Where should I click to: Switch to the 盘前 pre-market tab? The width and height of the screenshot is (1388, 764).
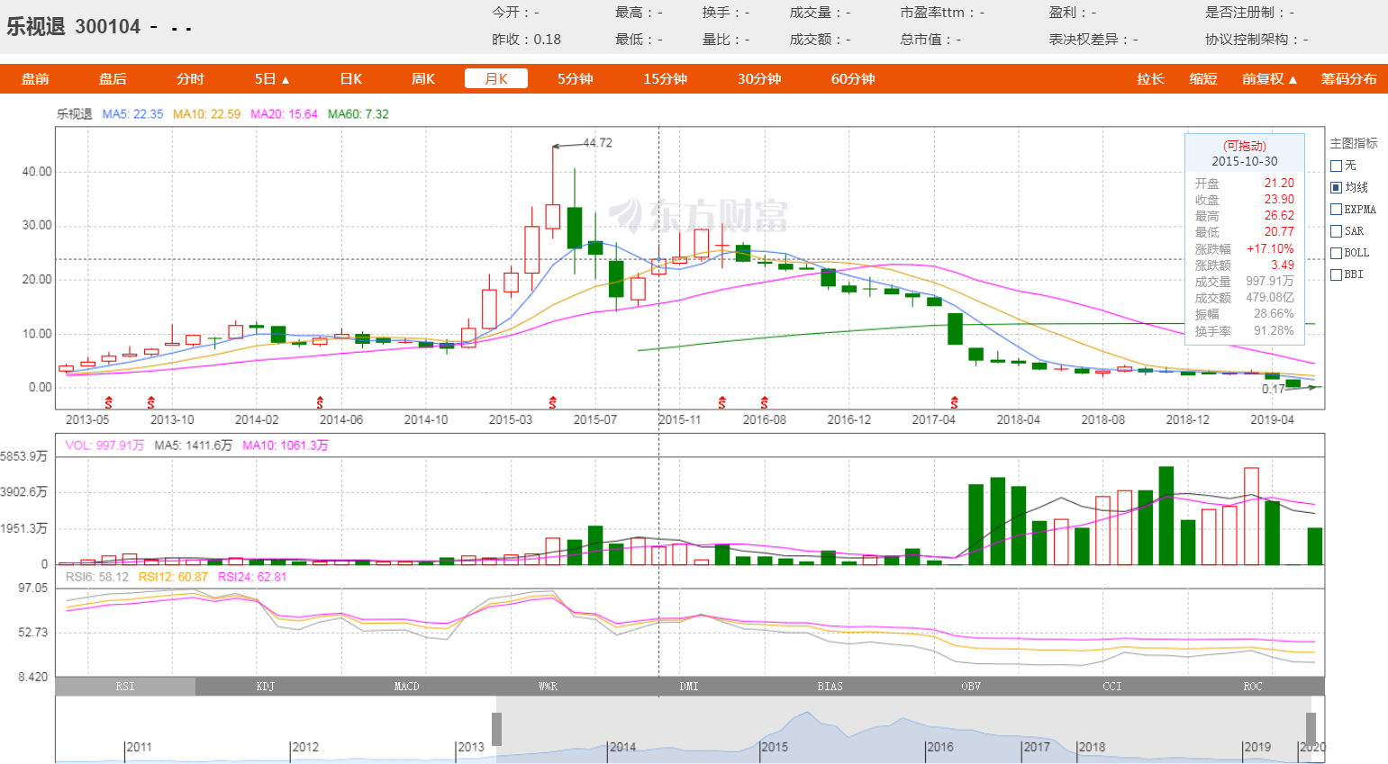[x=35, y=79]
